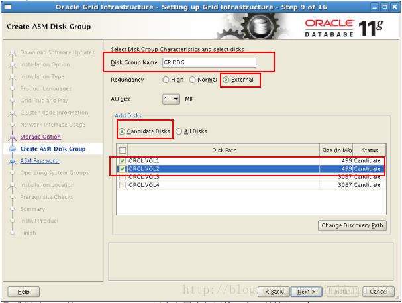
Task: Maximize the Oracle Grid Infrastructure window
Action: pos(385,7)
